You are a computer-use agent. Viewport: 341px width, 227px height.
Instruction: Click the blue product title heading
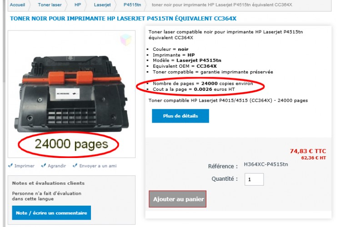123,19
